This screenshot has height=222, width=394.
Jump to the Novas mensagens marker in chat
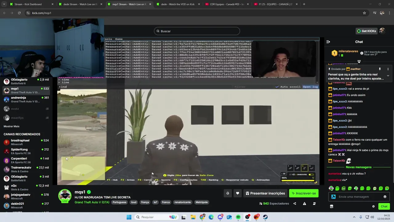coord(359,167)
